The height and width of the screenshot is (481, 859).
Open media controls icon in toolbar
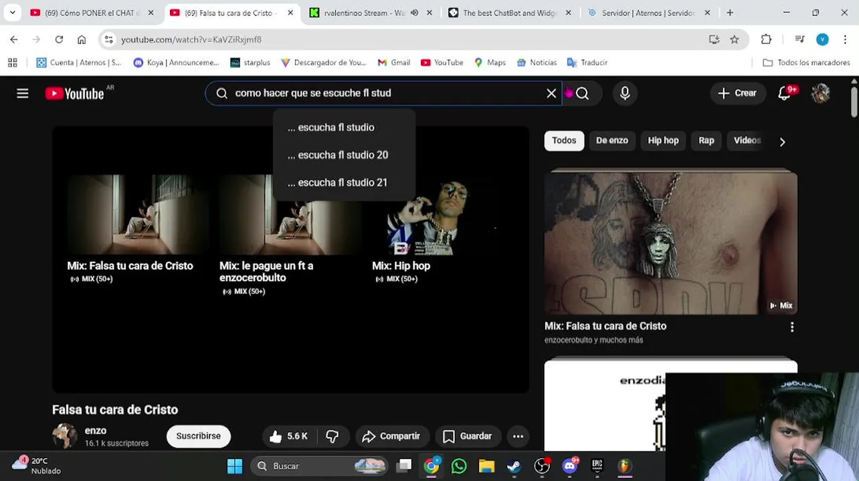(x=799, y=39)
